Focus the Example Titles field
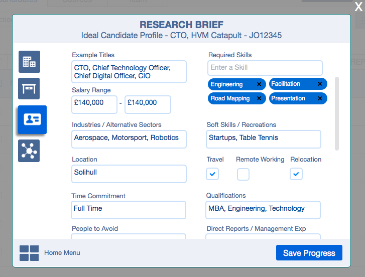Viewport: 365px width, 277px height. [129, 72]
